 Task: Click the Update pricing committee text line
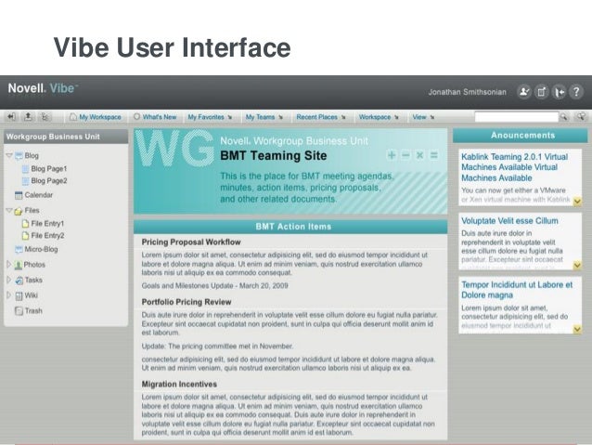pos(217,347)
